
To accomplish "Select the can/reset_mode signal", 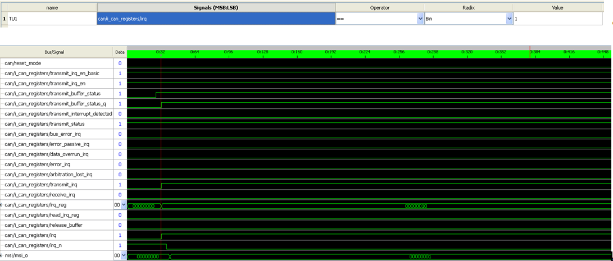I will [x=22, y=63].
